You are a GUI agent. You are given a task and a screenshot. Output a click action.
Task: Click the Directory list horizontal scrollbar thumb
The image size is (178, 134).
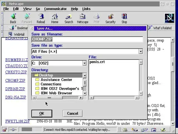[50, 98]
